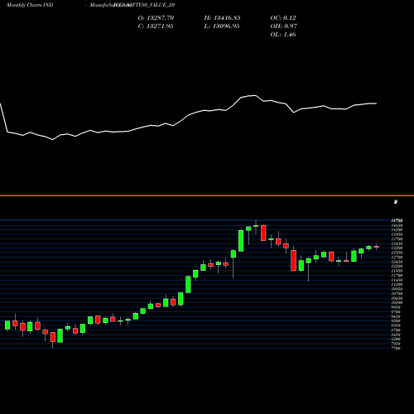The height and width of the screenshot is (414, 414).
Task: Select the high value "H: 13416.85"
Action: point(222,18)
